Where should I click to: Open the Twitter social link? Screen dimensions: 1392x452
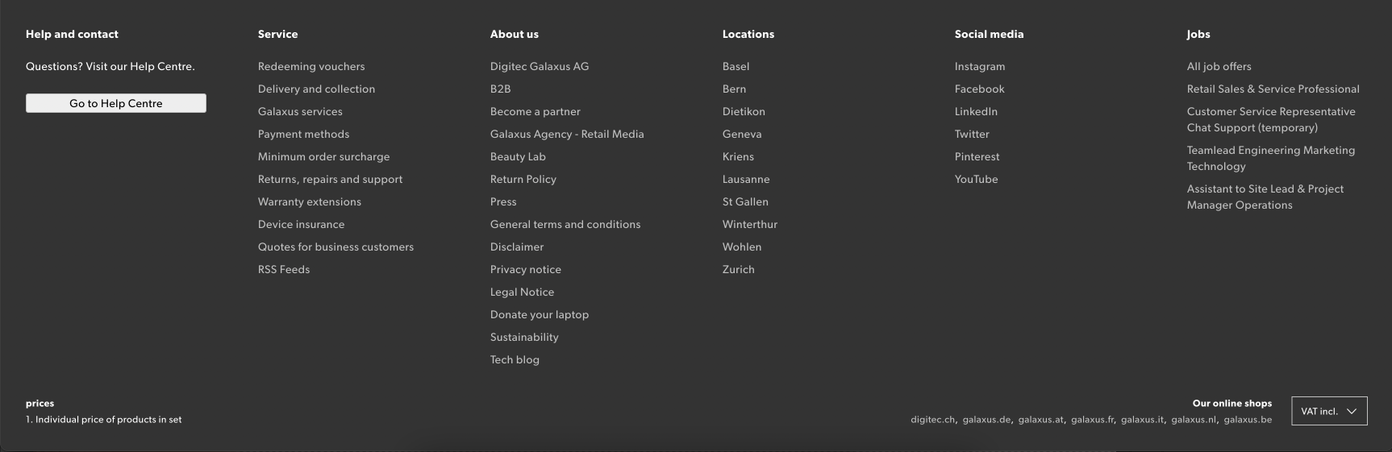[972, 134]
